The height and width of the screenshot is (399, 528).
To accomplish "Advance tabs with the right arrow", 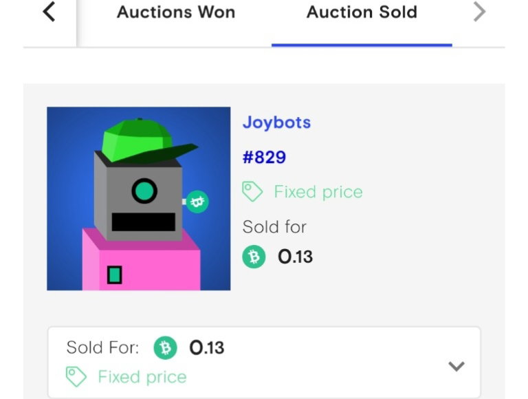I will tap(479, 12).
